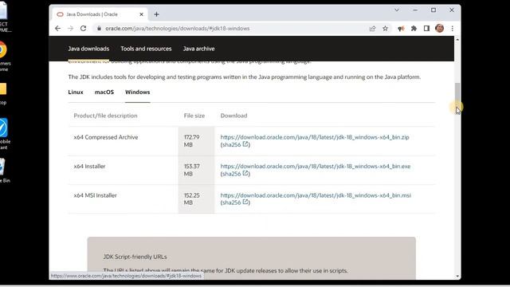The image size is (510, 287).
Task: Open a new browser tab
Action: pos(156,14)
